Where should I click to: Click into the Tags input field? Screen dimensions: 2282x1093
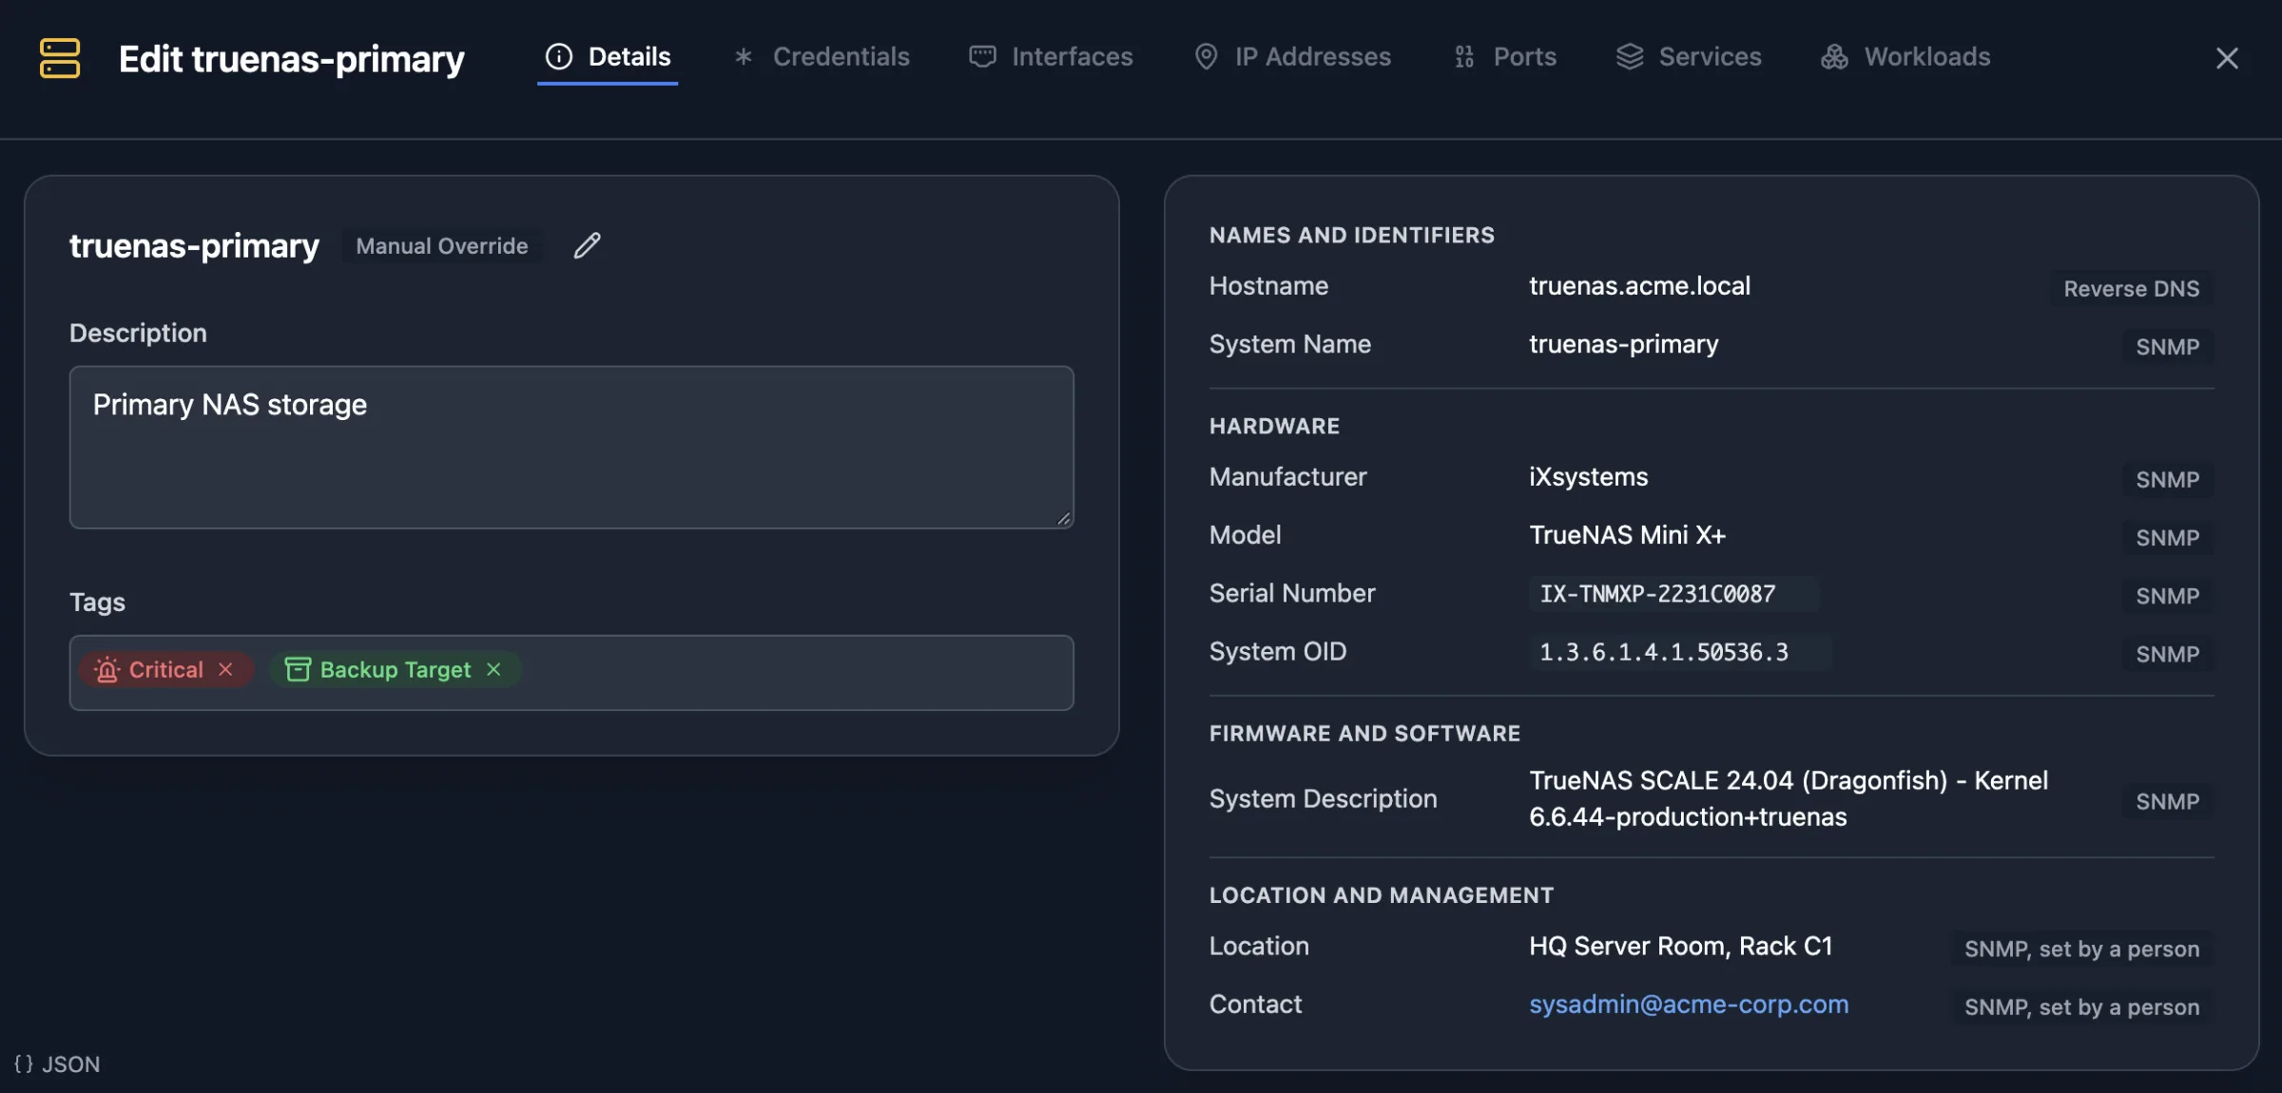571,672
